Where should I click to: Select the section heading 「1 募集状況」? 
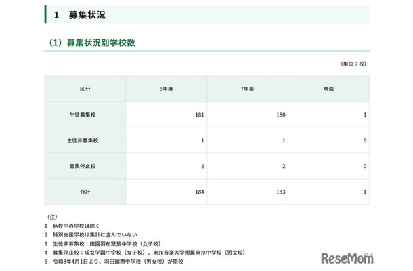(x=80, y=14)
